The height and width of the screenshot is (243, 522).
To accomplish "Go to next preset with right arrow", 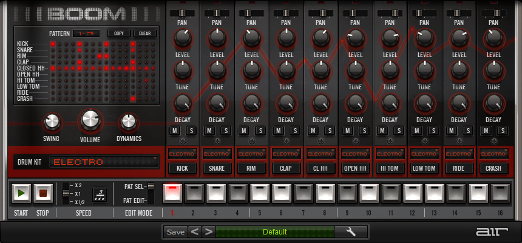I will pyautogui.click(x=208, y=231).
